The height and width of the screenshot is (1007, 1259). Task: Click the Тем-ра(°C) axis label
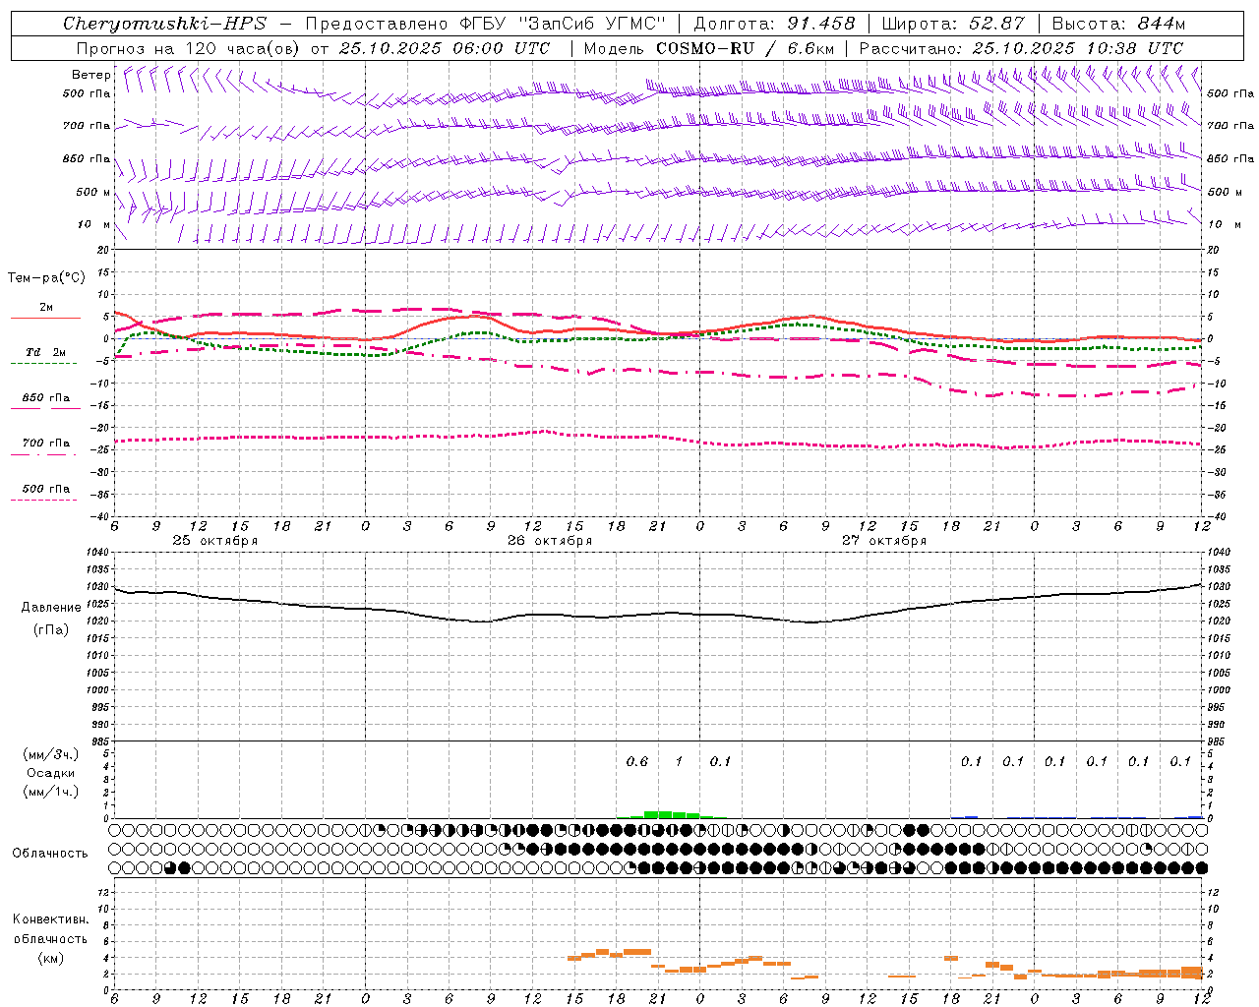point(47,278)
